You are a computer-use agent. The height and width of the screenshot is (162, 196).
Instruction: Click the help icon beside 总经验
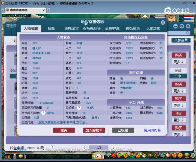click(79, 108)
